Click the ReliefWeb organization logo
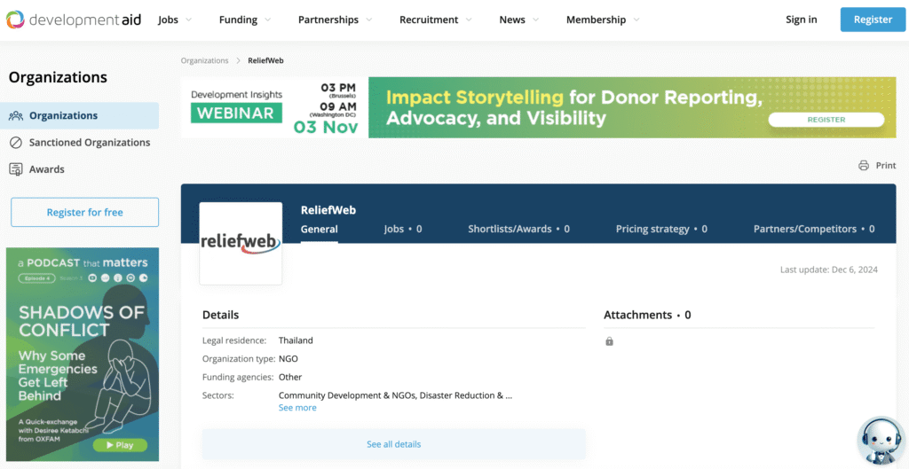The height and width of the screenshot is (469, 909). pyautogui.click(x=241, y=243)
